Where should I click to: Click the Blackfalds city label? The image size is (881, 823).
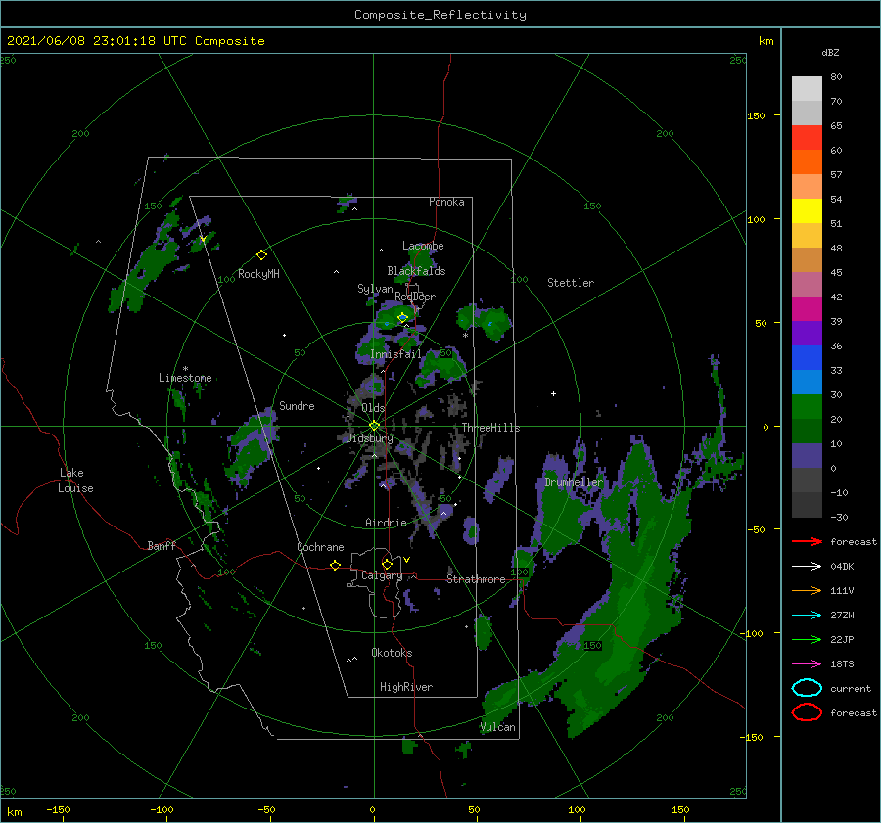pyautogui.click(x=416, y=271)
